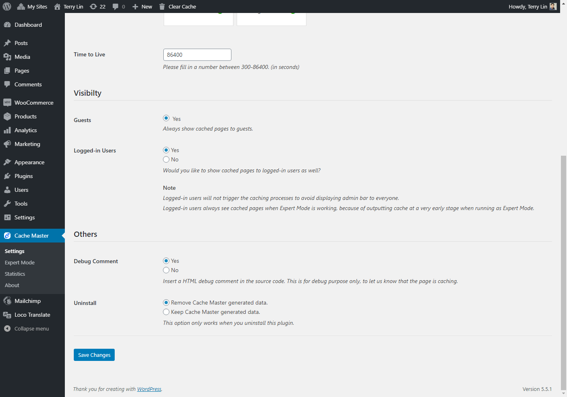Open the Appearance menu
Image resolution: width=567 pixels, height=397 pixels.
[30, 162]
